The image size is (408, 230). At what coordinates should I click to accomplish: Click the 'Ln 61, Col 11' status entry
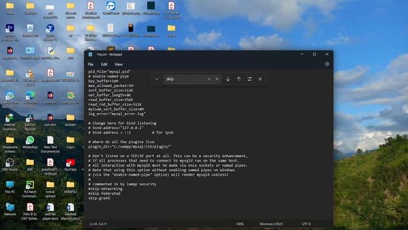click(98, 224)
